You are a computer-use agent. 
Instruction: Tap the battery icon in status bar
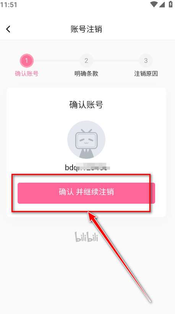click(x=170, y=4)
